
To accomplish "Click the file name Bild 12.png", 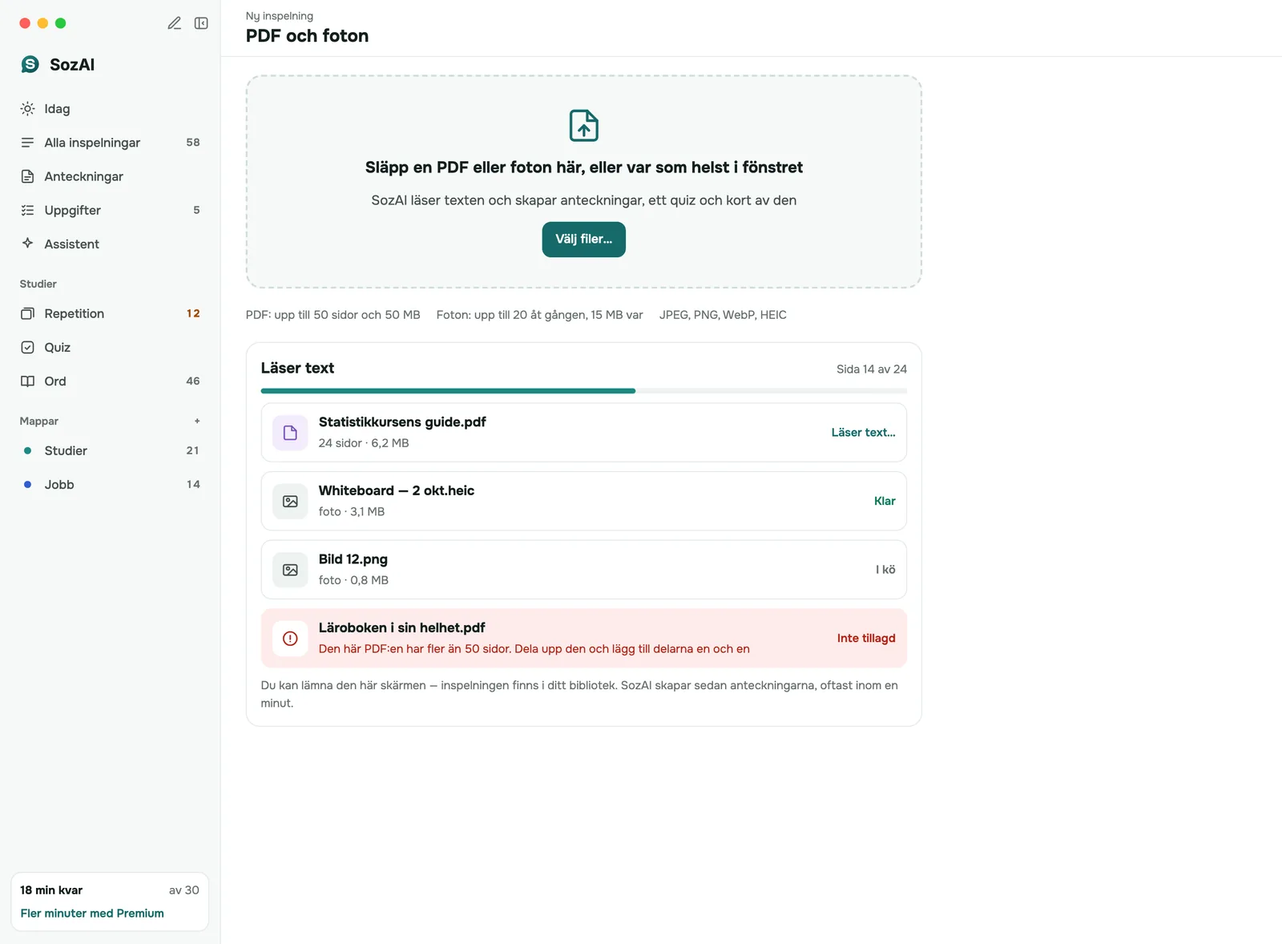I will coord(353,559).
